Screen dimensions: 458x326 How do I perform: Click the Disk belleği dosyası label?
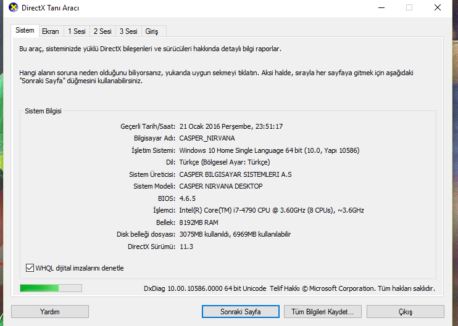click(146, 234)
